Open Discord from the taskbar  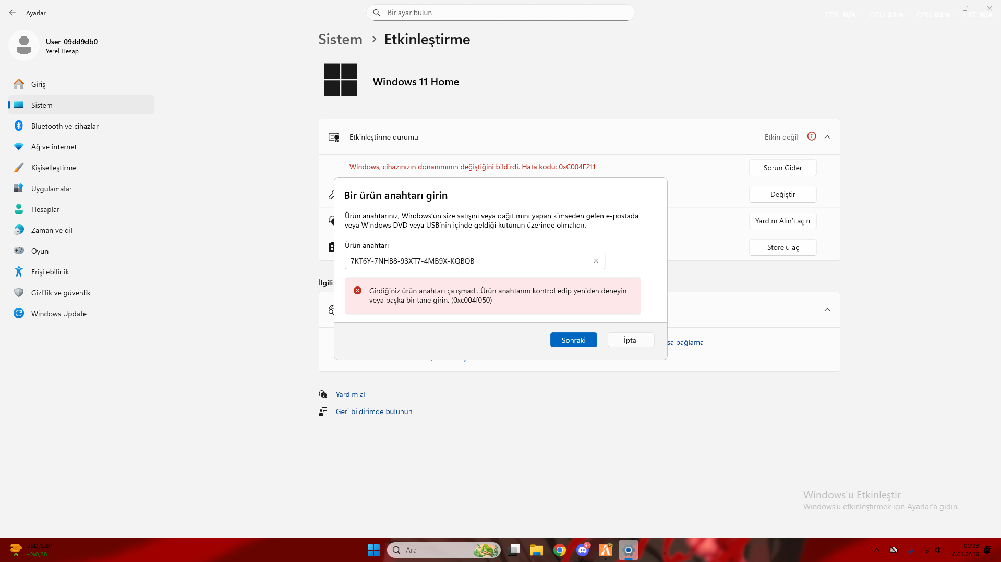pyautogui.click(x=583, y=550)
